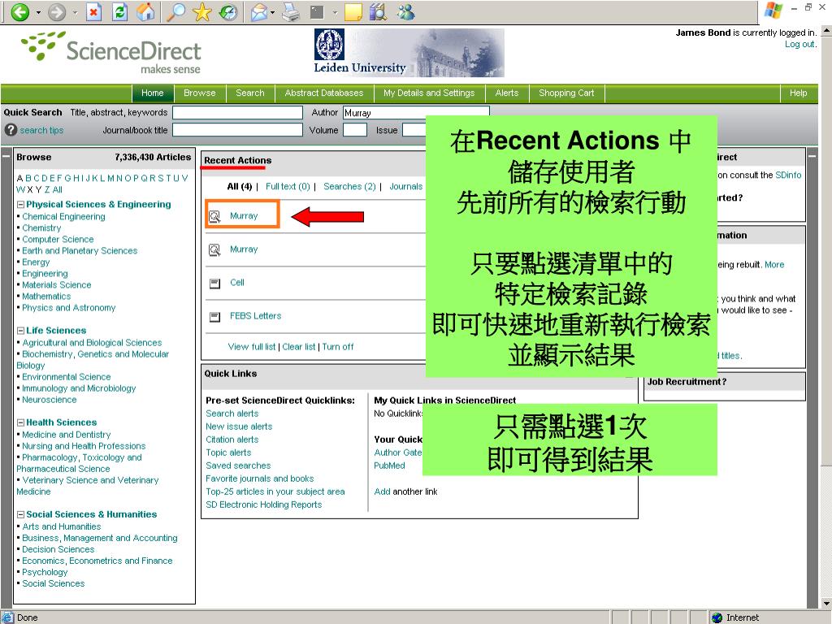832x624 pixels.
Task: Click the page scrollbar up arrow
Action: [826, 32]
